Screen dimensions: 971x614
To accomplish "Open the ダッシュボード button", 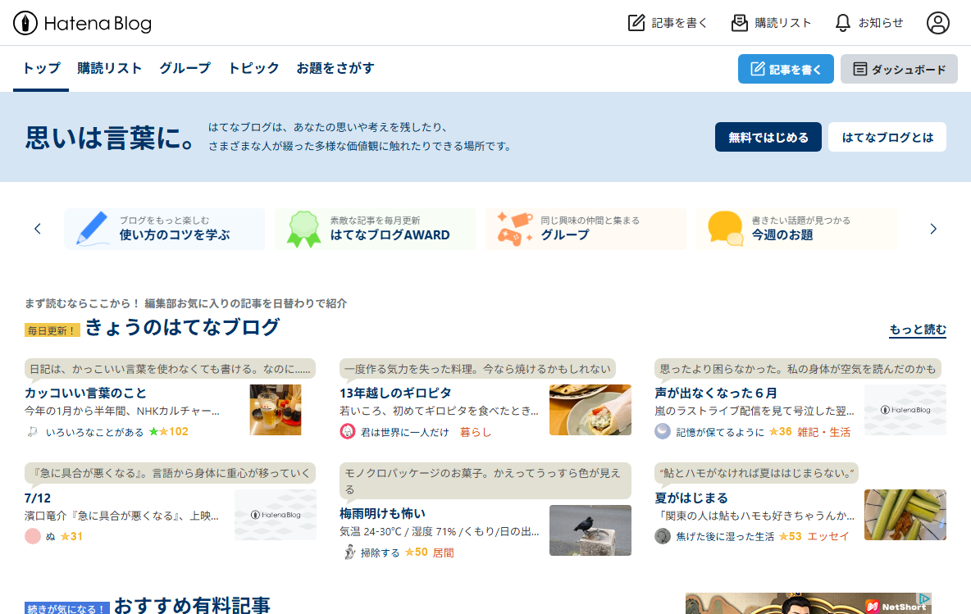I will (x=899, y=69).
